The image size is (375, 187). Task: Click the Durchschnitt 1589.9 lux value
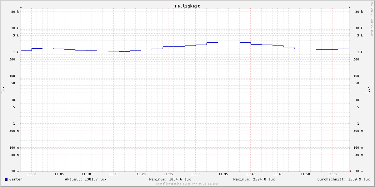343,179
